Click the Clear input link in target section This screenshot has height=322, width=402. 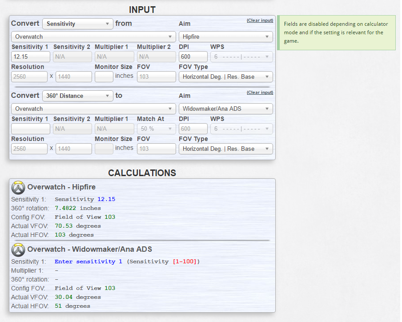coord(260,93)
